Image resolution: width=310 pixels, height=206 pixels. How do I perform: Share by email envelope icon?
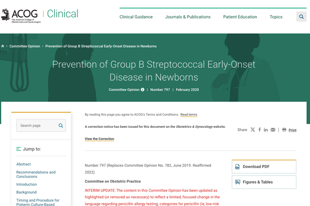273,130
